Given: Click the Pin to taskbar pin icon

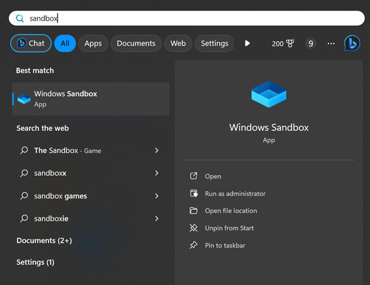Looking at the screenshot, I should (193, 245).
